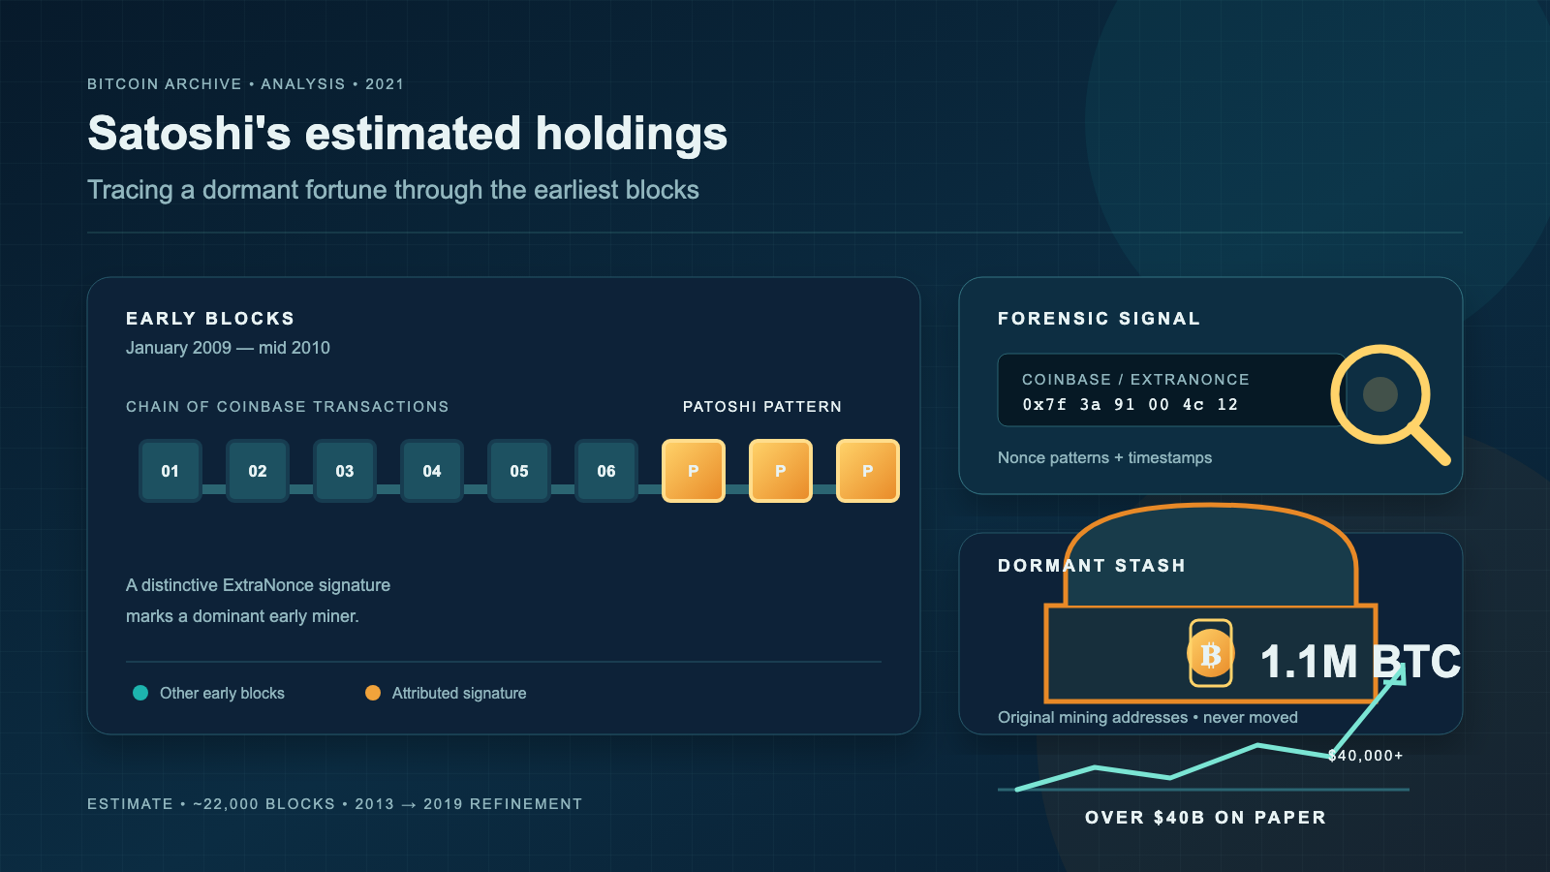Viewport: 1550px width, 872px height.
Task: Click the CHAIN OF COINBASE TRANSACTIONS label
Action: pos(288,407)
